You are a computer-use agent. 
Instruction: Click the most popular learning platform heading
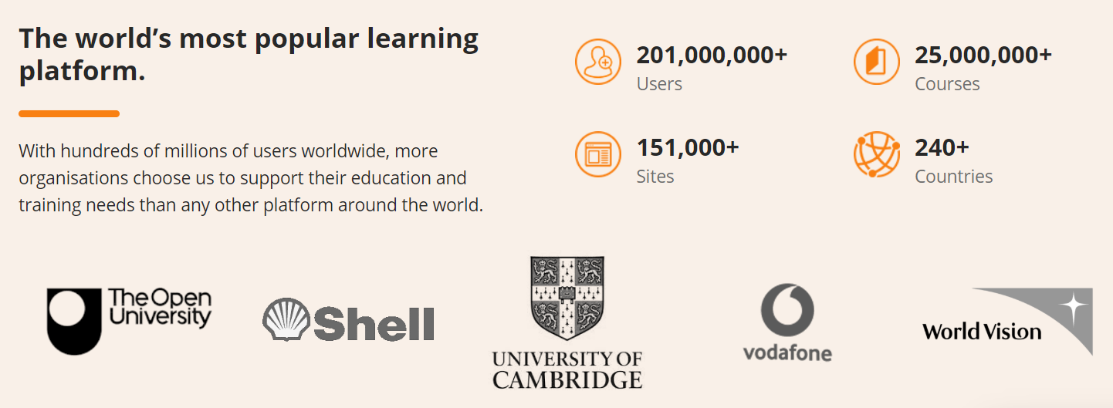tap(249, 54)
